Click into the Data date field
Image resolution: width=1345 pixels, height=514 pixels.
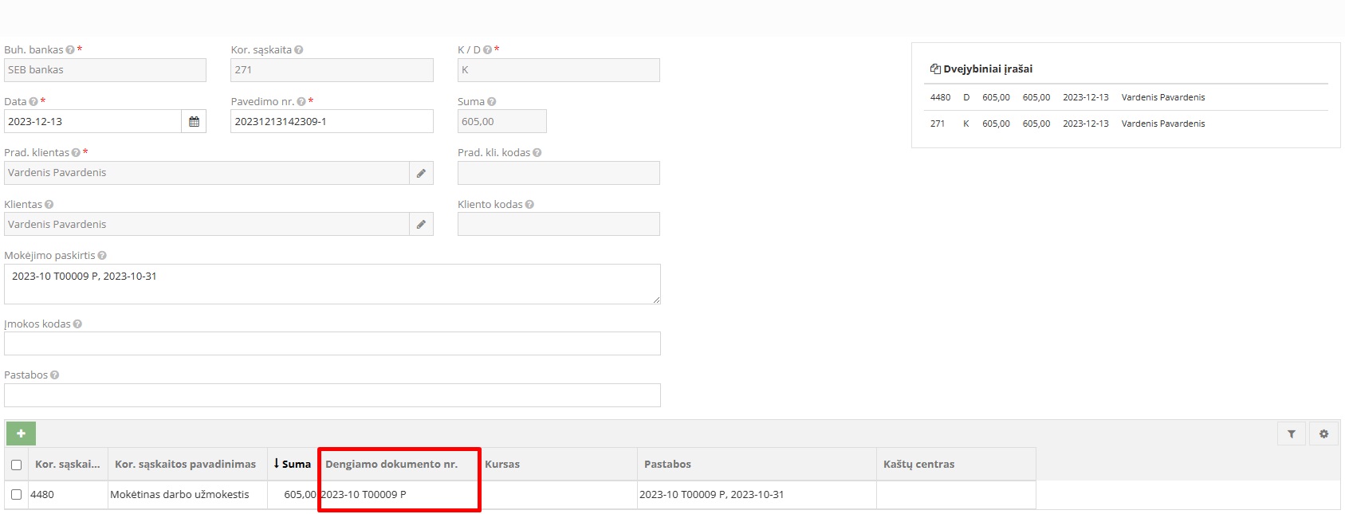tap(92, 122)
